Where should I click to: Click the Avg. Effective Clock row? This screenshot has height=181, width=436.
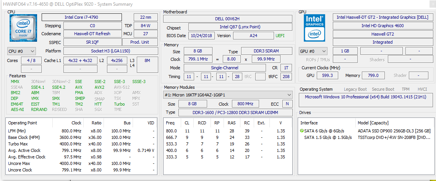81,157
